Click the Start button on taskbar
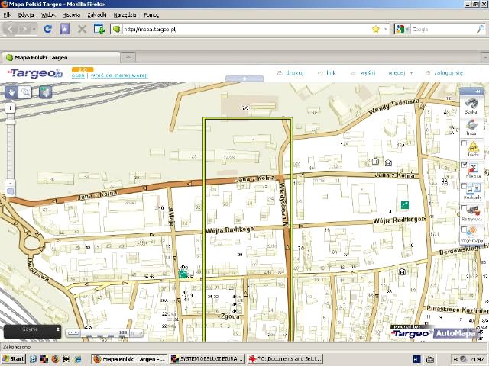 [13, 359]
